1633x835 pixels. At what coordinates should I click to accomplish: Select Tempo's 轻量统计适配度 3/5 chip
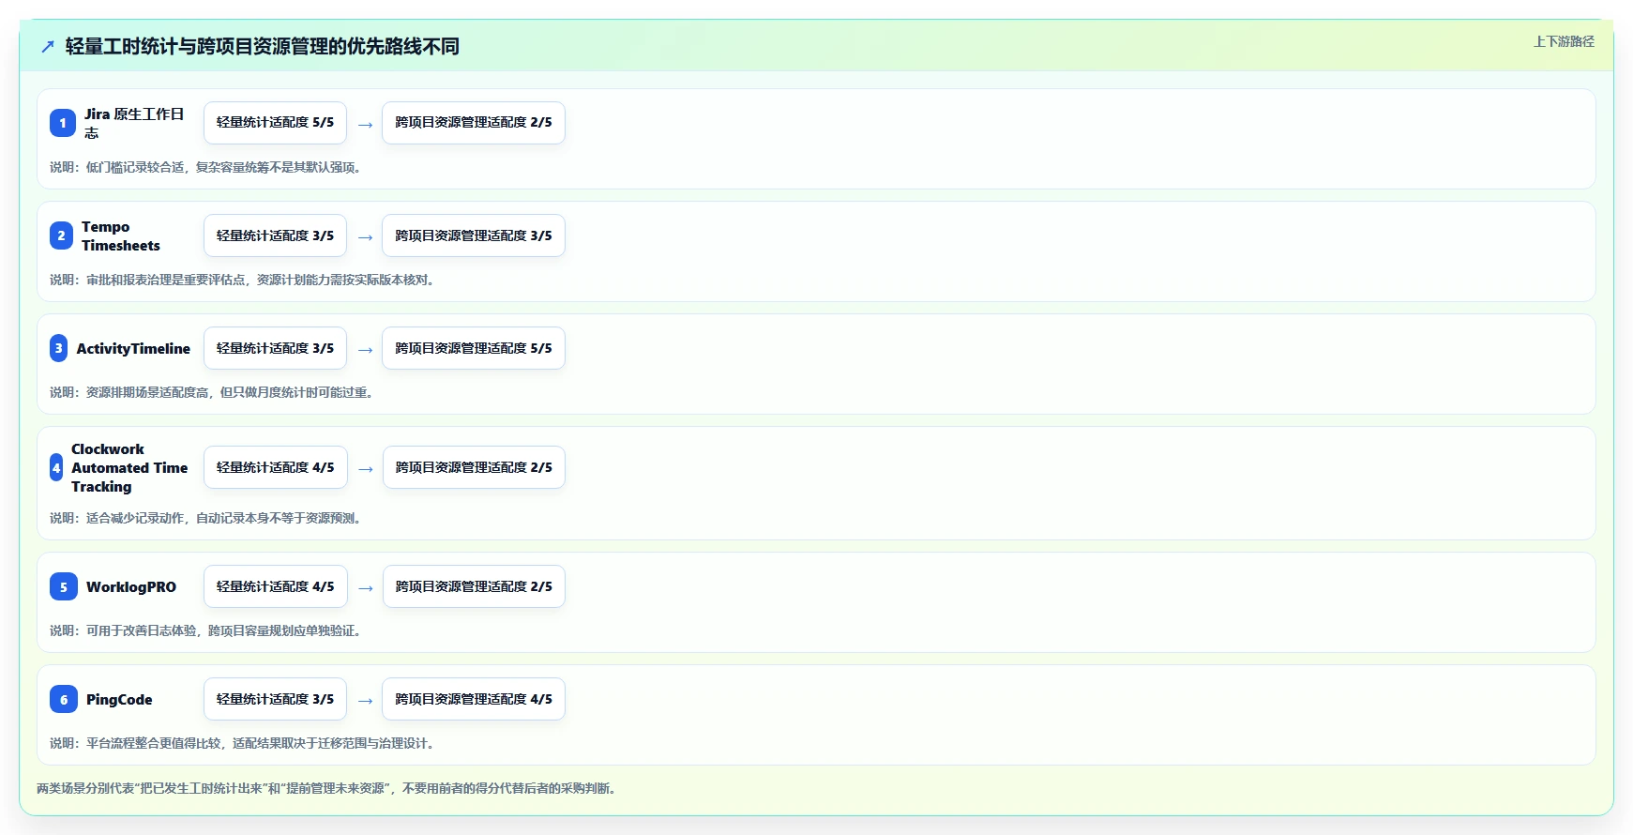(275, 235)
